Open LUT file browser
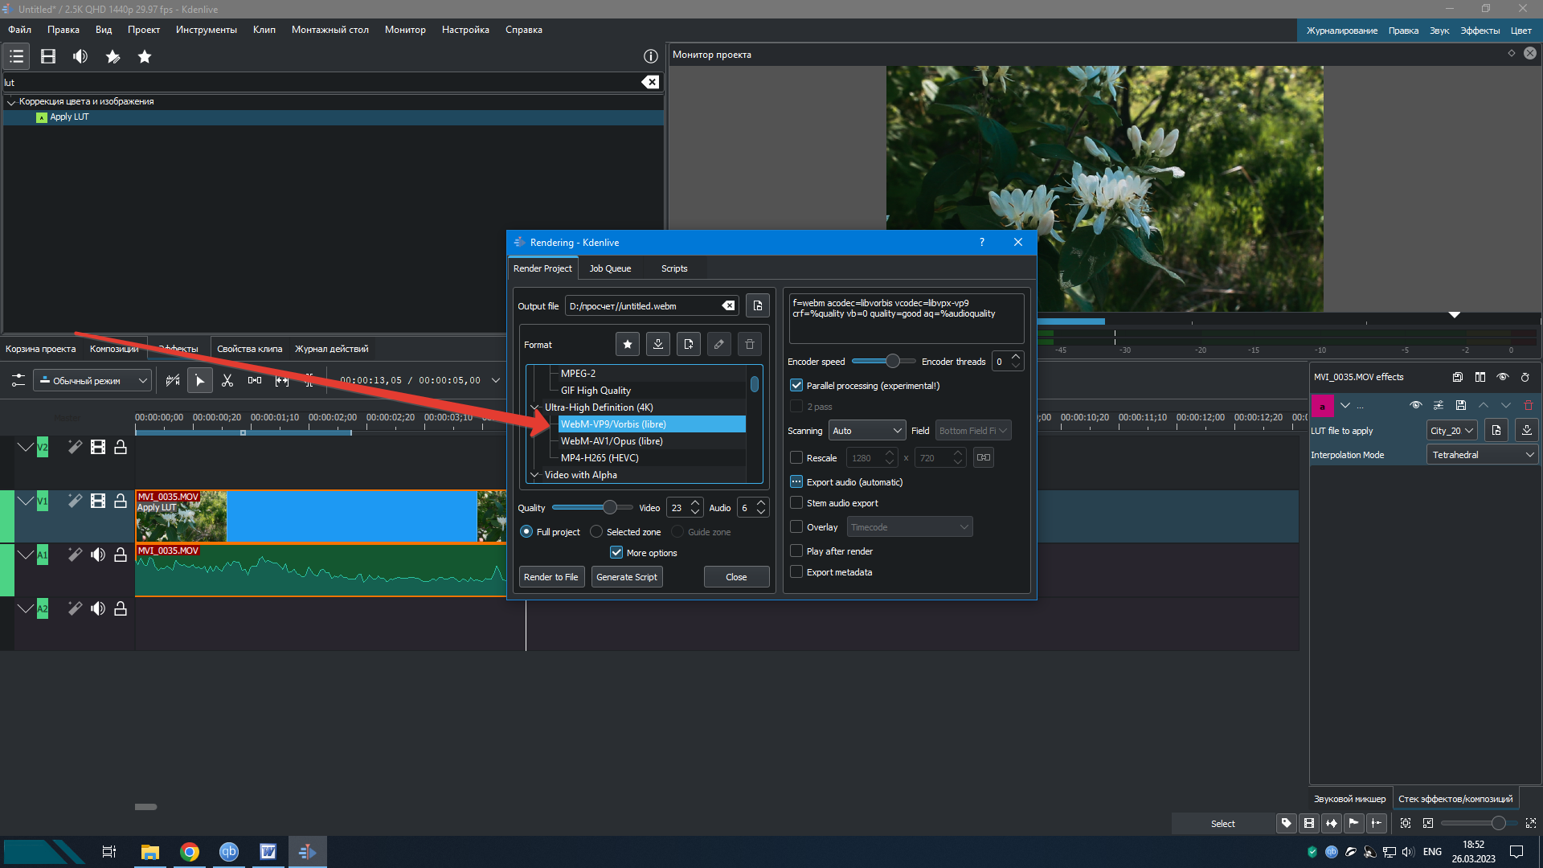The width and height of the screenshot is (1543, 868). [1496, 431]
